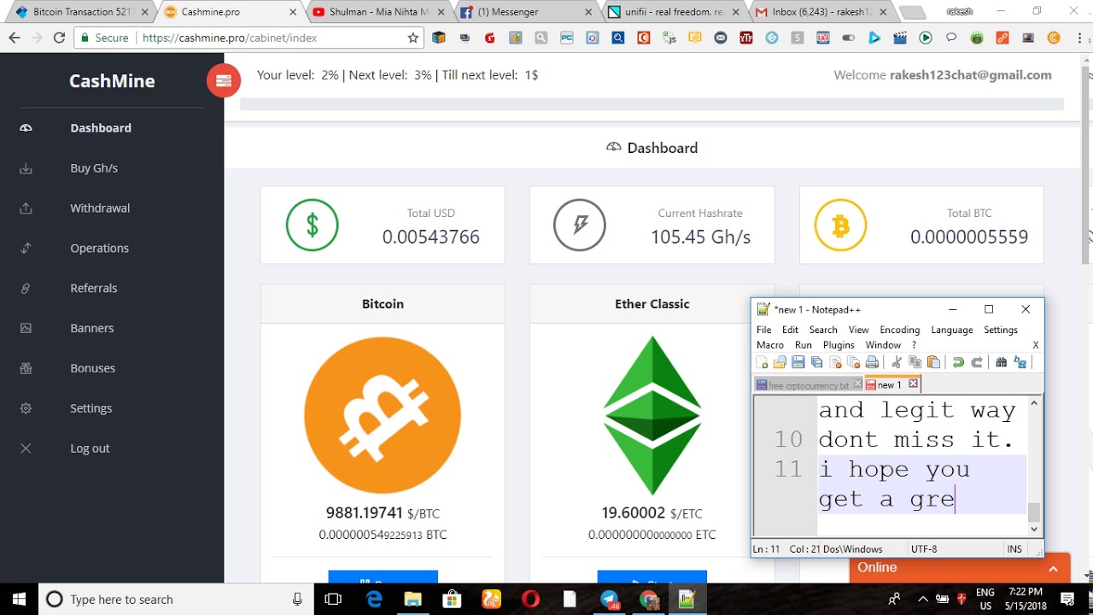
Task: Open the Edit menu in Notepad++
Action: (791, 330)
